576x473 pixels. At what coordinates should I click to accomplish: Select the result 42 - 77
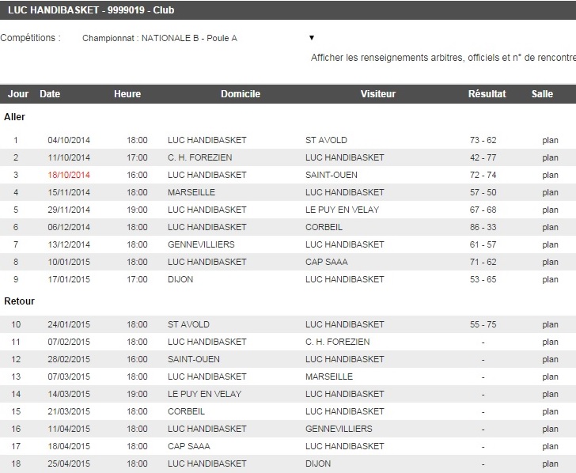(483, 157)
